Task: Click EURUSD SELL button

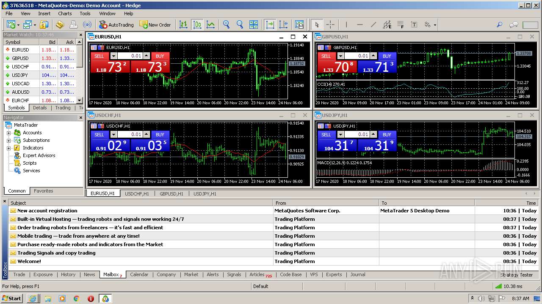Action: 99,56
